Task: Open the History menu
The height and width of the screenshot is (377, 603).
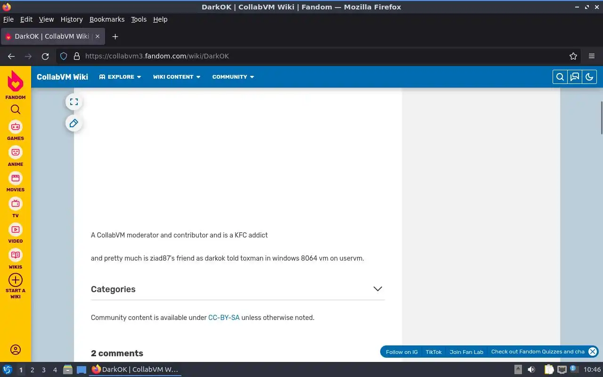Action: (x=72, y=19)
